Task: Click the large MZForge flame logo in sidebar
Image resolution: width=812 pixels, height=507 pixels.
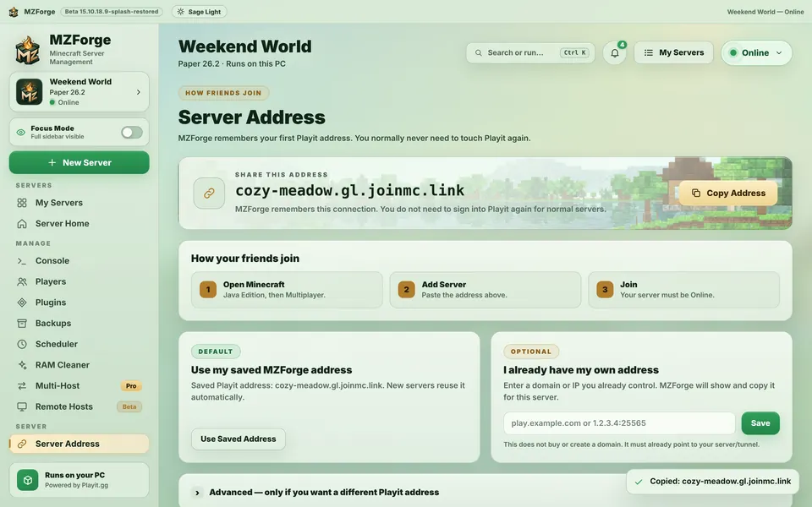Action: click(x=28, y=50)
